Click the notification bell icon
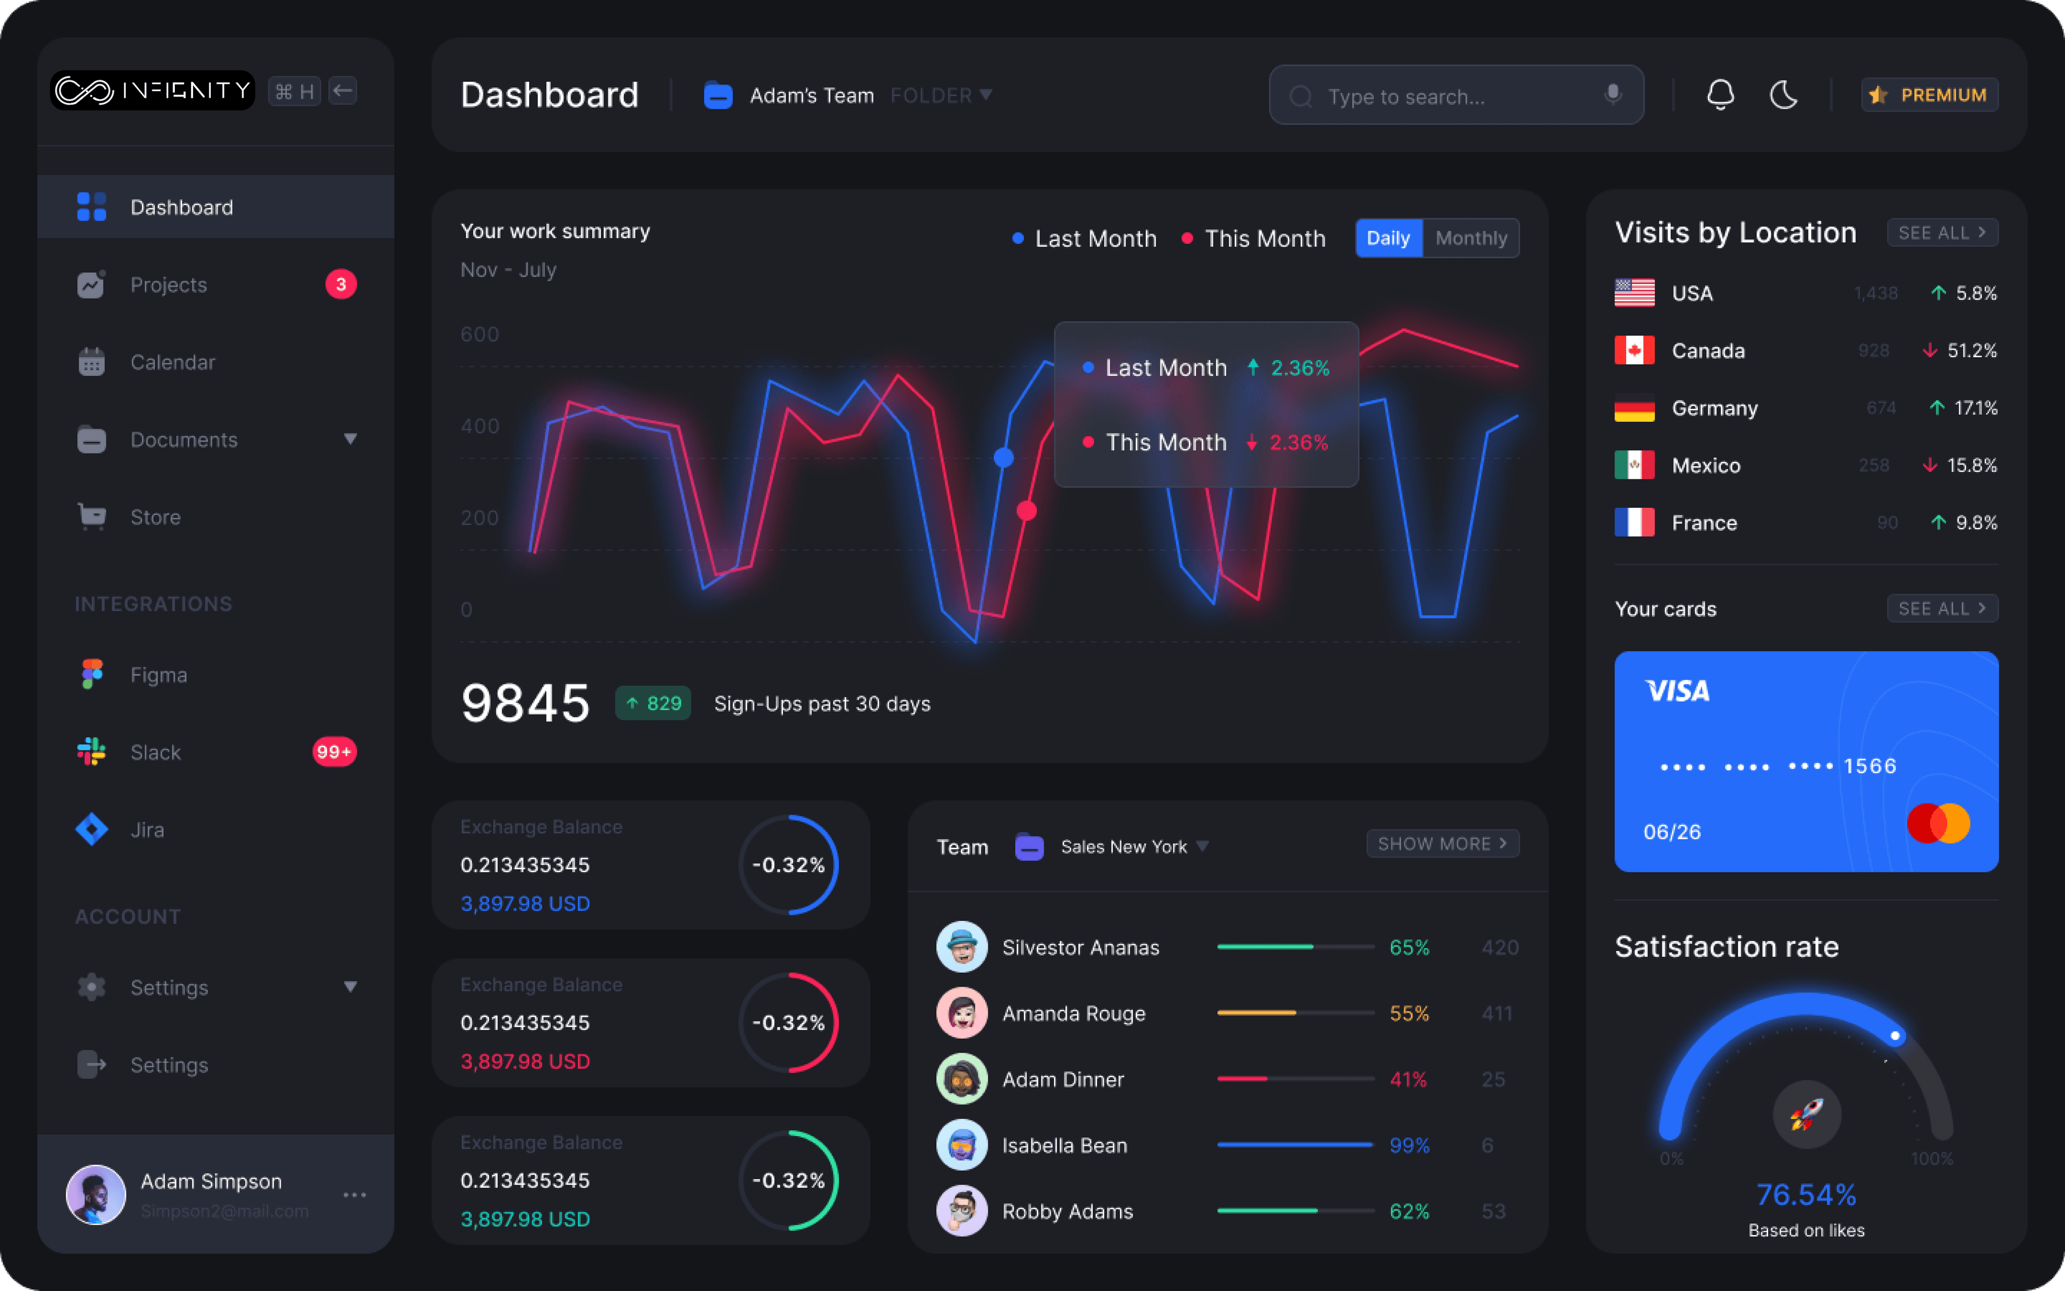The height and width of the screenshot is (1291, 2065). (x=1720, y=95)
